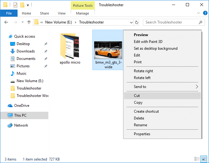This screenshot has height=163, width=209.
Task: Open the Help question mark icon
Action: pyautogui.click(x=204, y=13)
